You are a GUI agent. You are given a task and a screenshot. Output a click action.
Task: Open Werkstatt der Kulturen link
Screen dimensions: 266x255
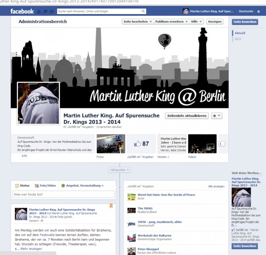click(x=154, y=235)
